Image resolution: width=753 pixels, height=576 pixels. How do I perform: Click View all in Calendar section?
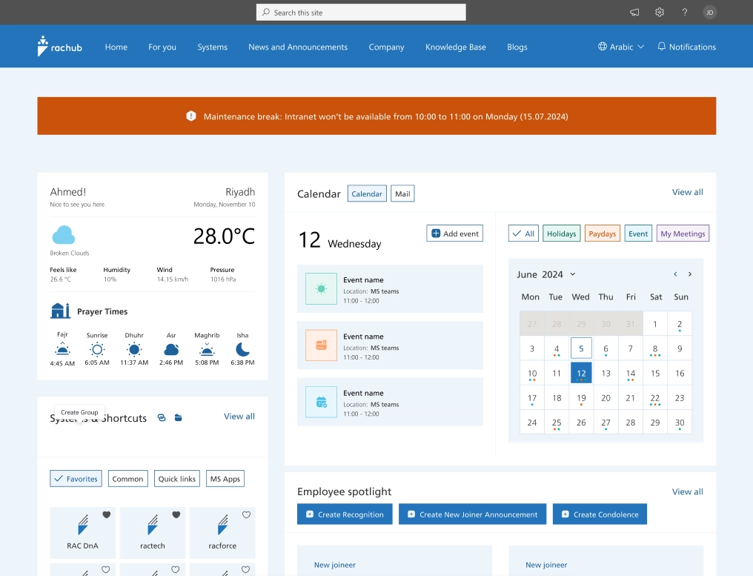tap(687, 192)
